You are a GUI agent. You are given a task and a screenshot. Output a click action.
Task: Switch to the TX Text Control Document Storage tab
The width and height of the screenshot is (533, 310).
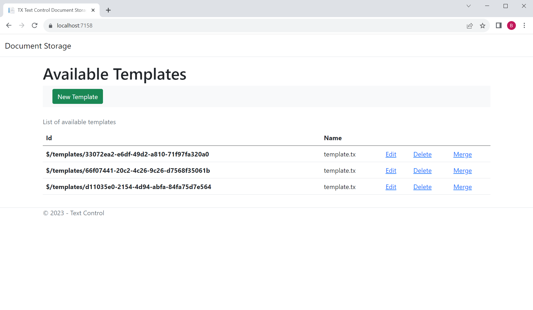pyautogui.click(x=51, y=10)
